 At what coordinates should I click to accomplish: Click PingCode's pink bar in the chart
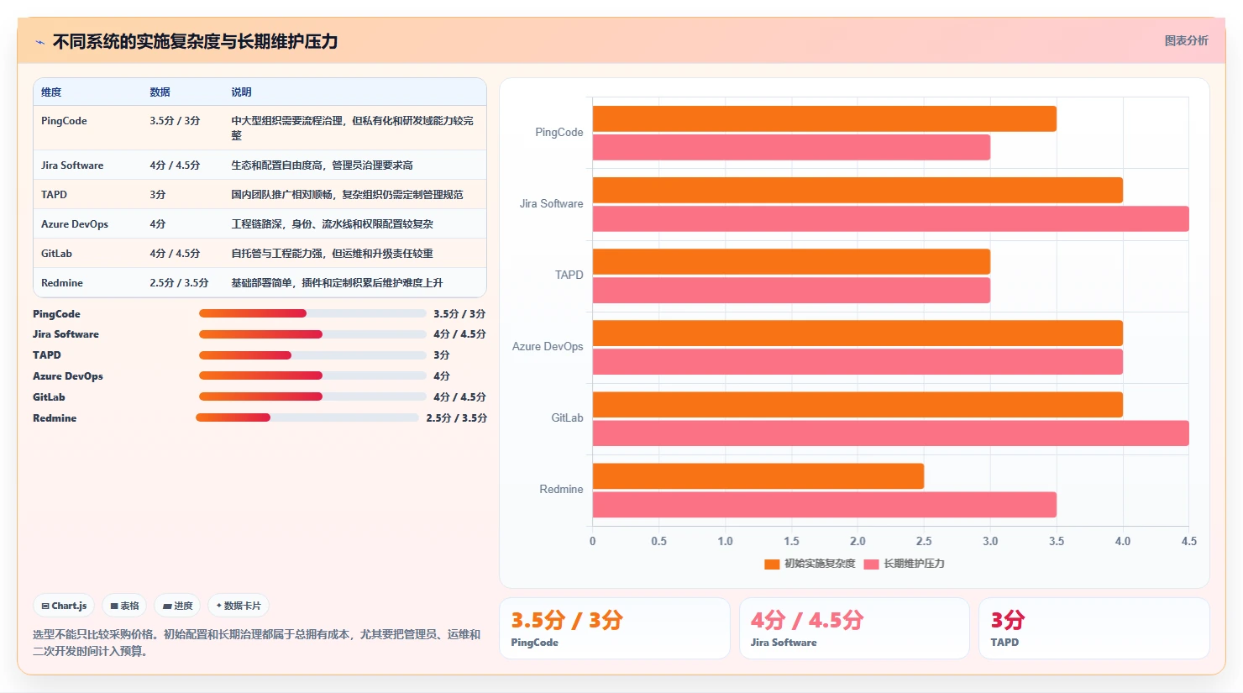(791, 147)
